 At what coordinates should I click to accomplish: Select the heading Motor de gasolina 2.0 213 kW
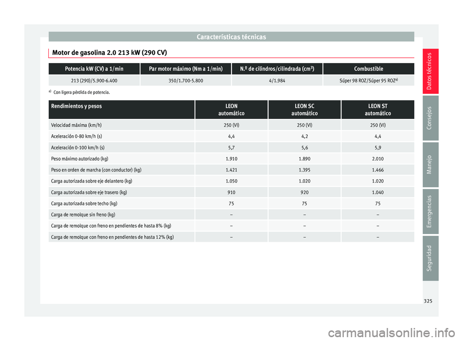coord(109,53)
